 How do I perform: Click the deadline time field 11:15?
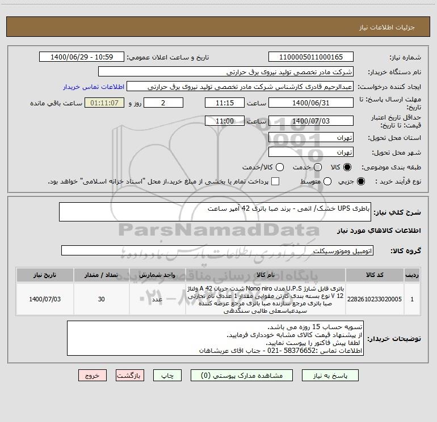click(x=225, y=103)
